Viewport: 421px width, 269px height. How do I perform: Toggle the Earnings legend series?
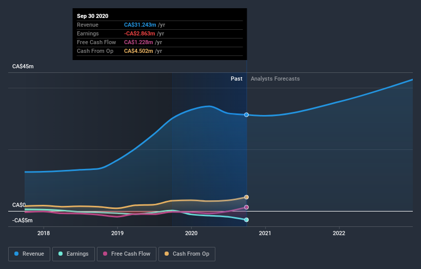[x=73, y=254]
